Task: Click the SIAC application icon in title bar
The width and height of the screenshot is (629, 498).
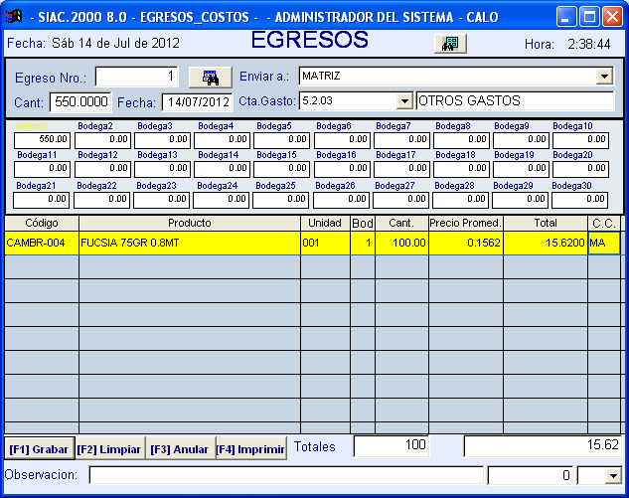Action: (x=15, y=16)
